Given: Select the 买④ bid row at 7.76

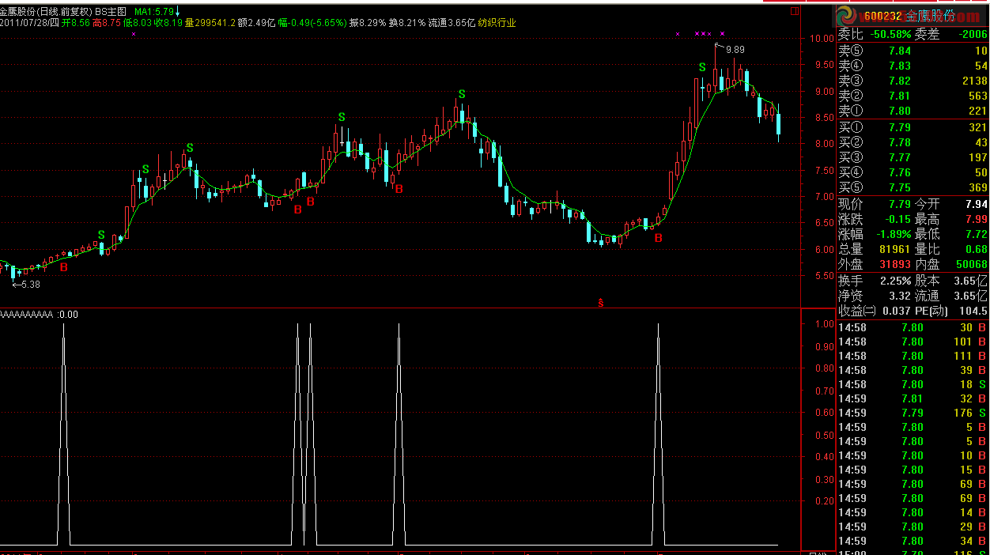Looking at the screenshot, I should pos(913,172).
